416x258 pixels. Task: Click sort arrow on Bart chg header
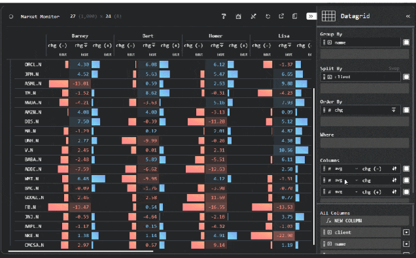[154, 46]
